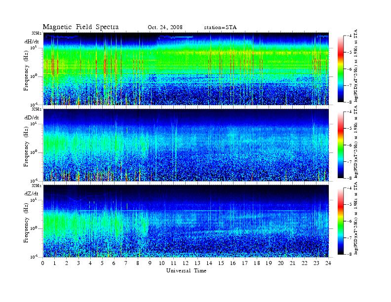Click the "-8" tick on dZ/dt color scale
The height and width of the screenshot is (302, 391).
pyautogui.click(x=350, y=254)
